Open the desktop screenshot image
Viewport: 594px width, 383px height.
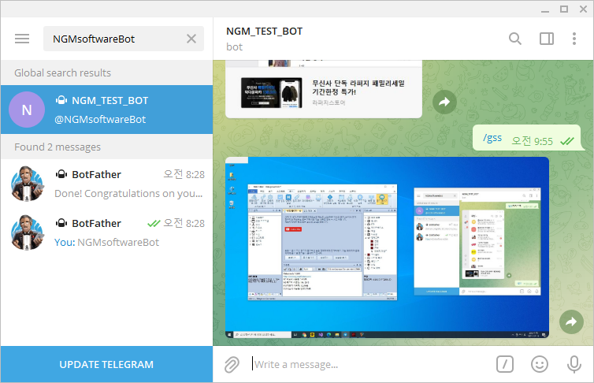click(387, 247)
